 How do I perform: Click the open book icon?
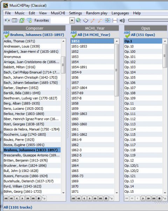tap(86, 20)
